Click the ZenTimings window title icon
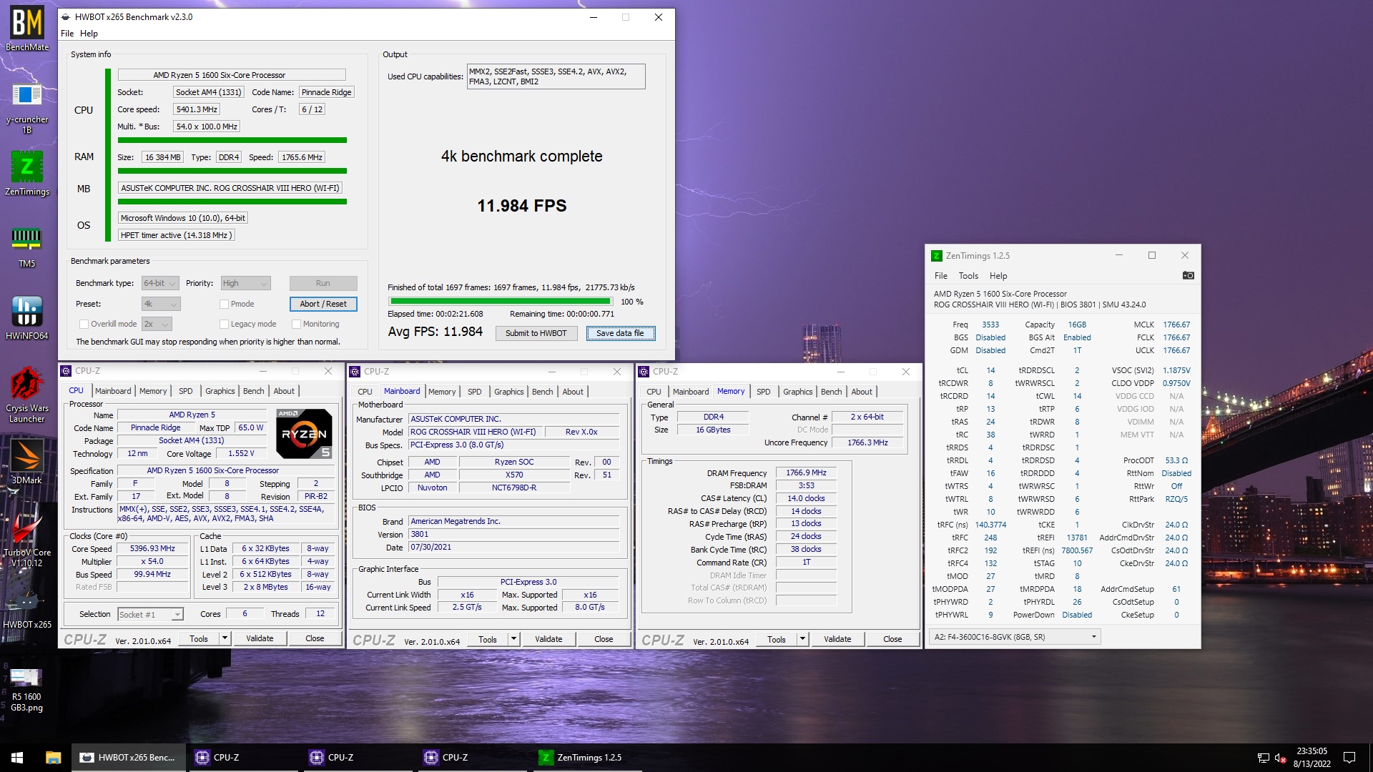This screenshot has height=772, width=1373. pyautogui.click(x=937, y=256)
